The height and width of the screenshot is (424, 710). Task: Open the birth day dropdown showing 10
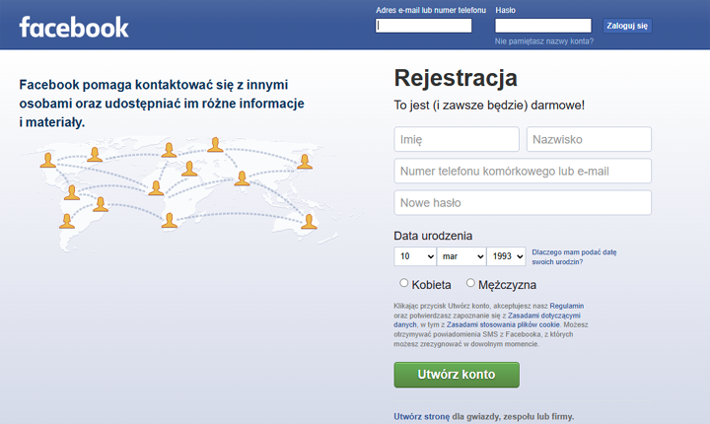(x=415, y=256)
